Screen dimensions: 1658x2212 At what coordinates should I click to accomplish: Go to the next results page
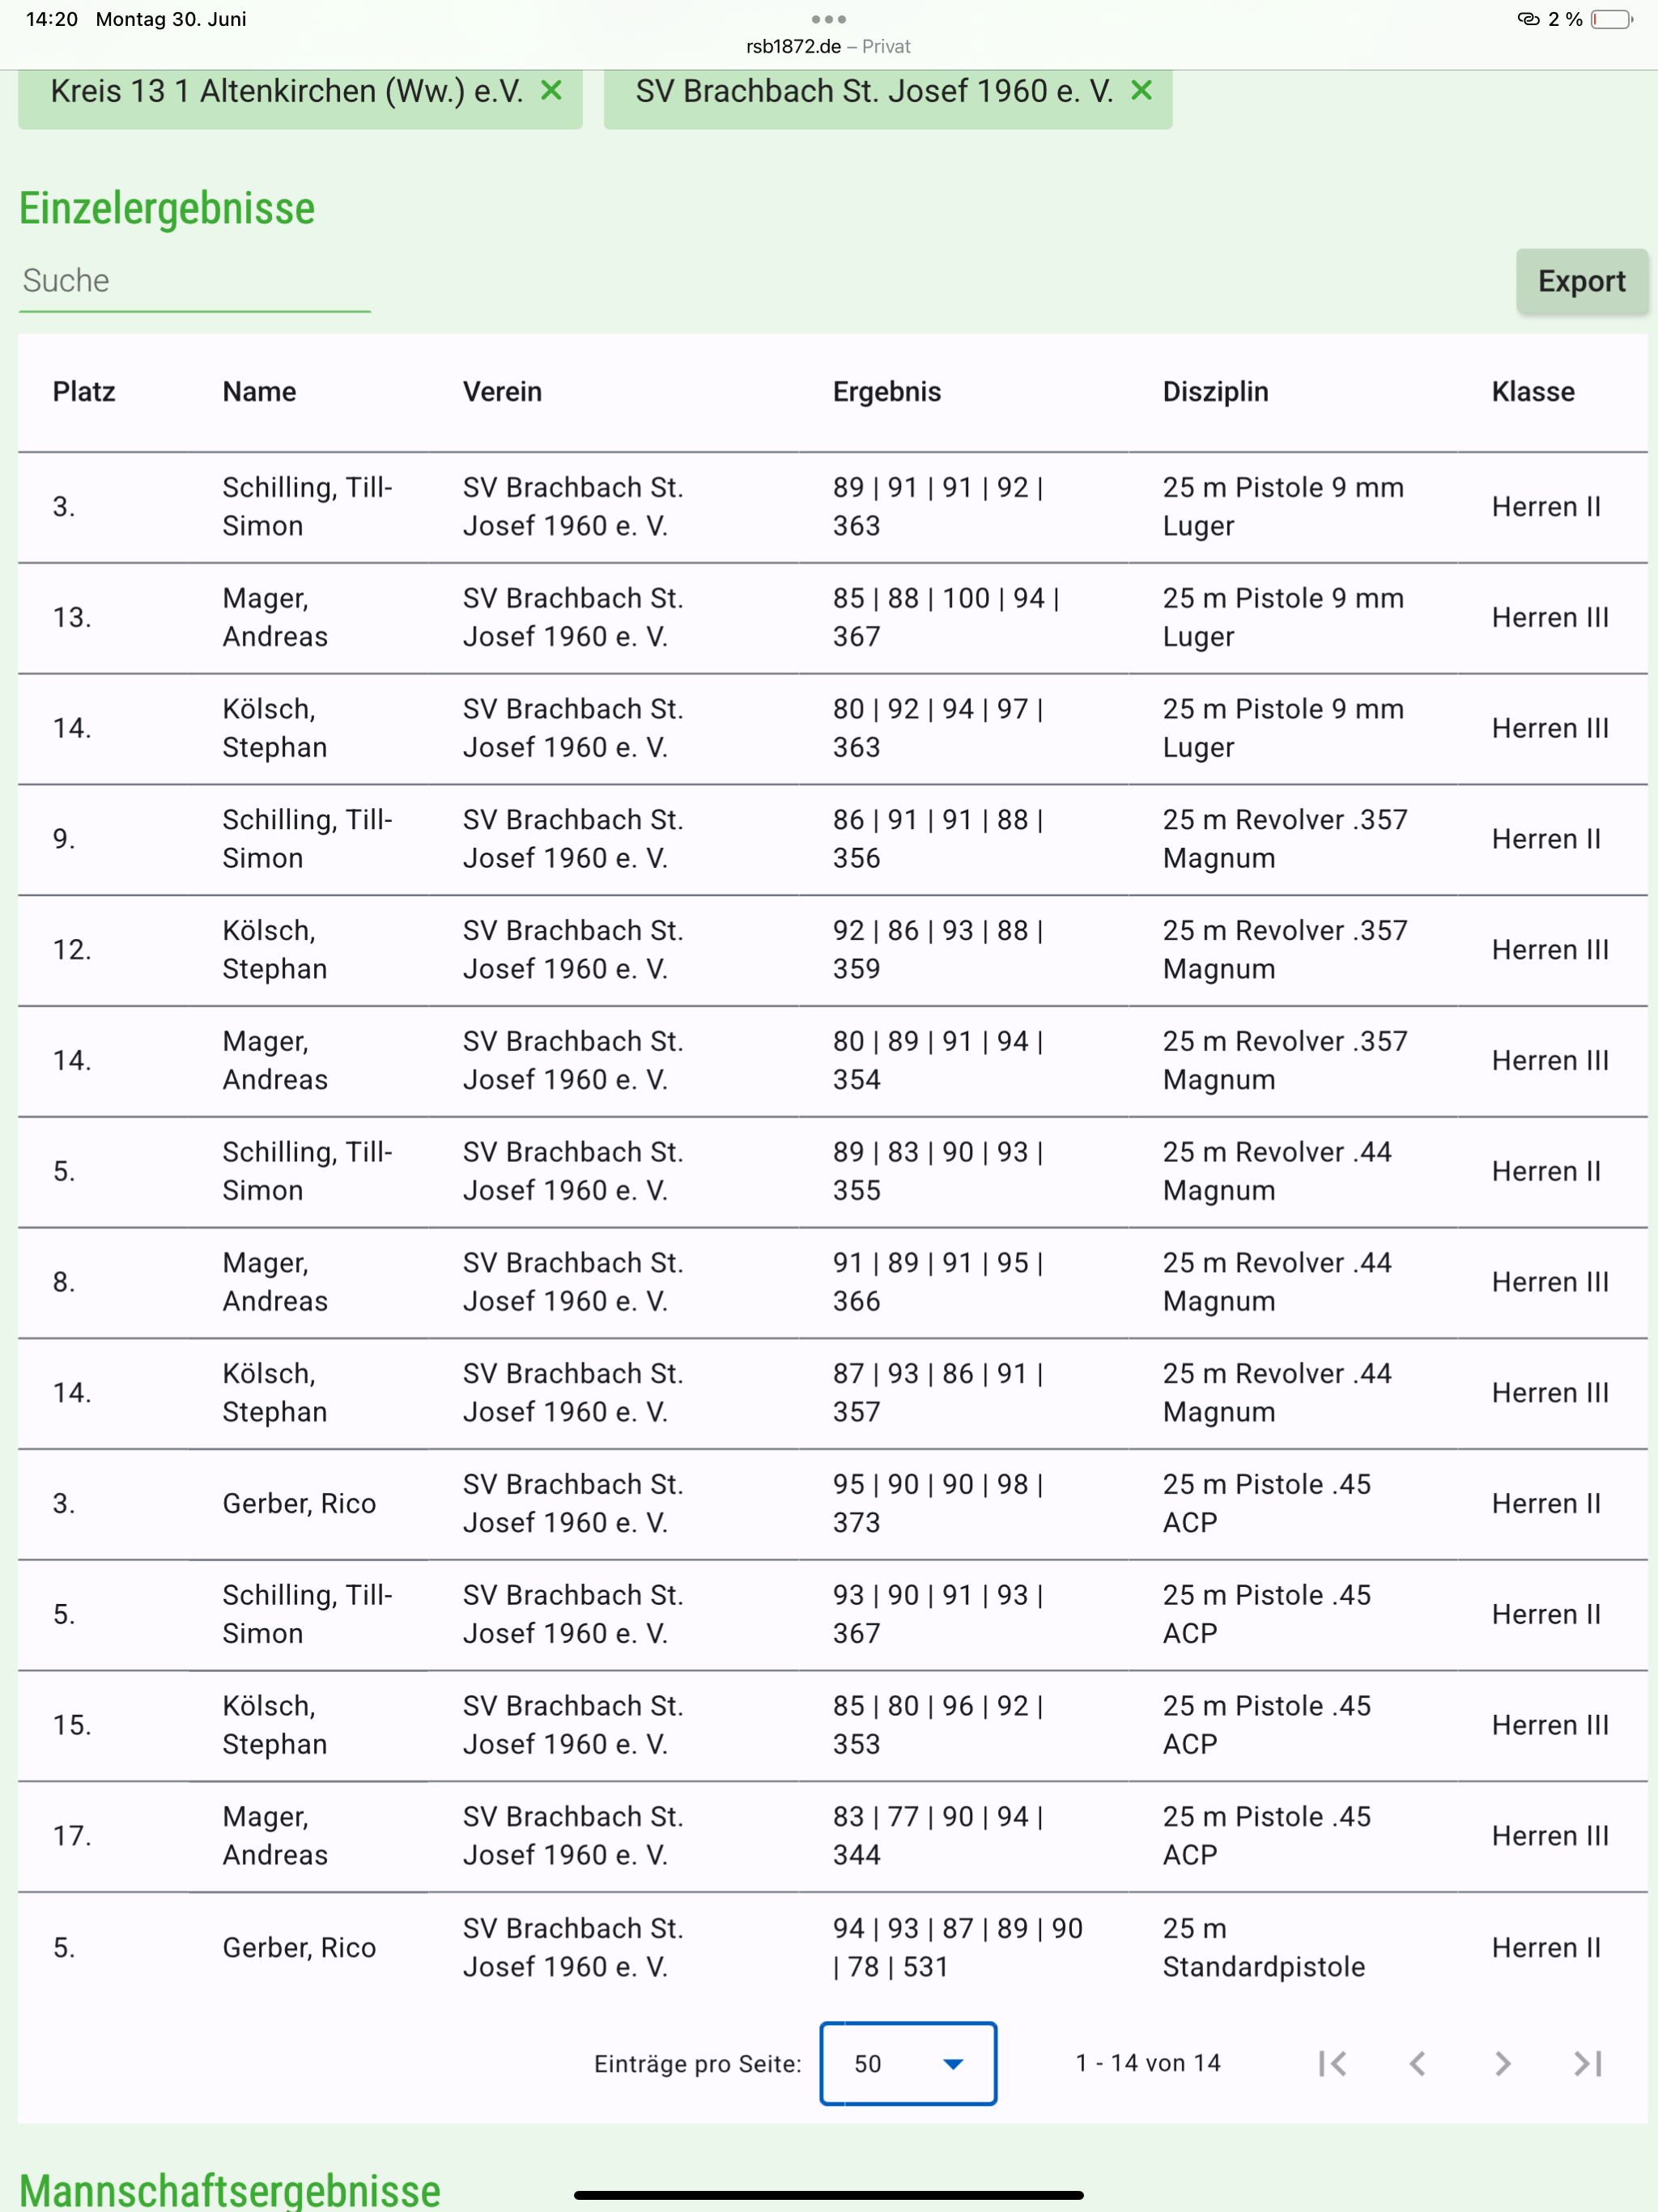coord(1502,2063)
